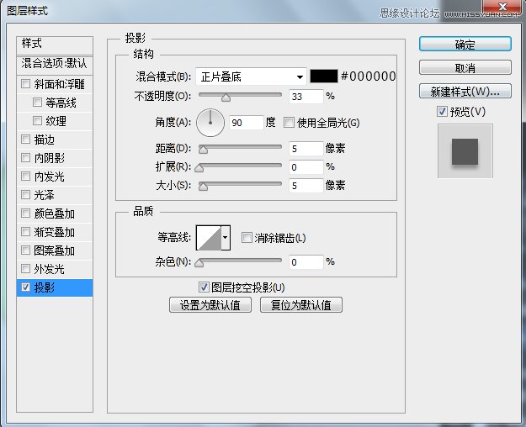Click the 杂色 slider handle
The height and width of the screenshot is (427, 526).
tap(199, 263)
